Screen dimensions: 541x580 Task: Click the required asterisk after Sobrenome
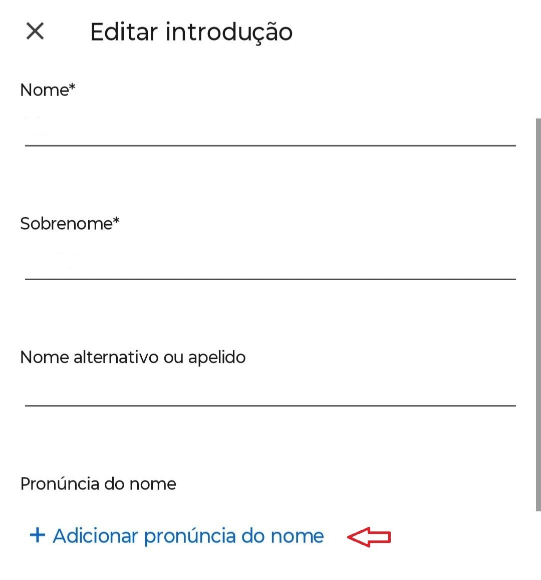coord(116,220)
